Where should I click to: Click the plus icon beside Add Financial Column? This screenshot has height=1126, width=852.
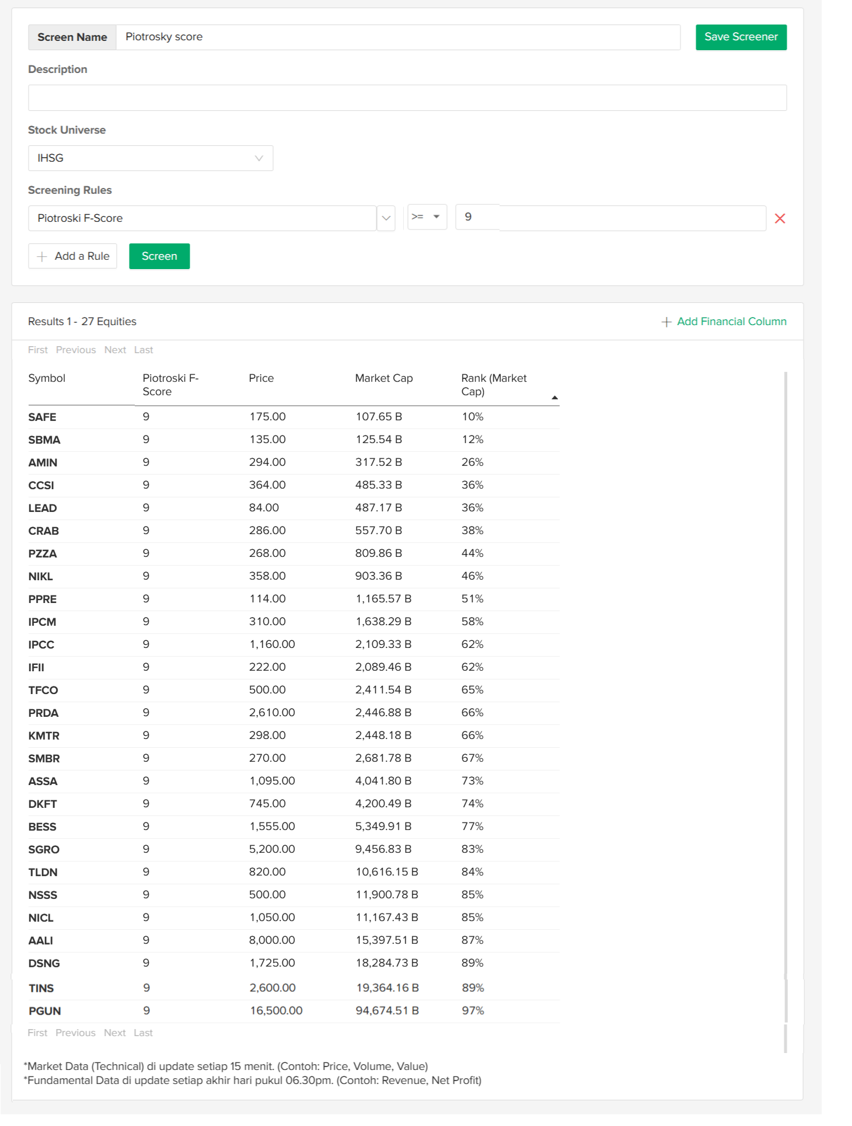[666, 322]
